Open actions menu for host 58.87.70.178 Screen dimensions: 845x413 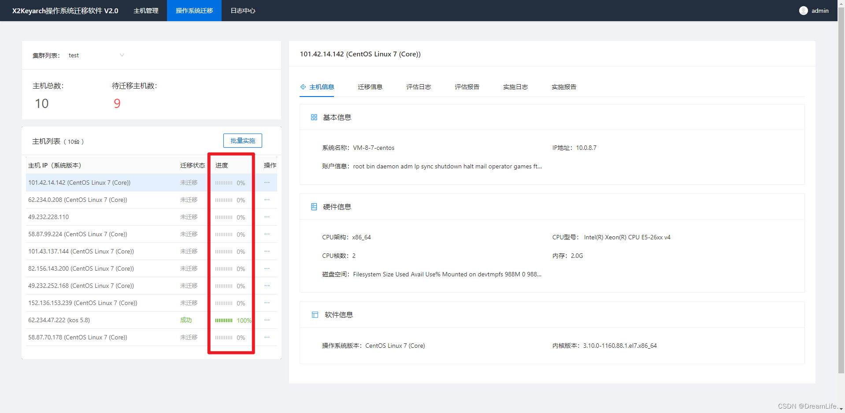(x=267, y=337)
